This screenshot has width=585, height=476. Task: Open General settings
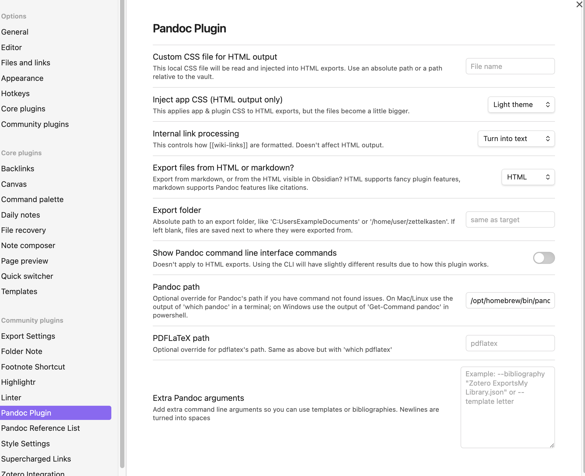click(x=14, y=32)
